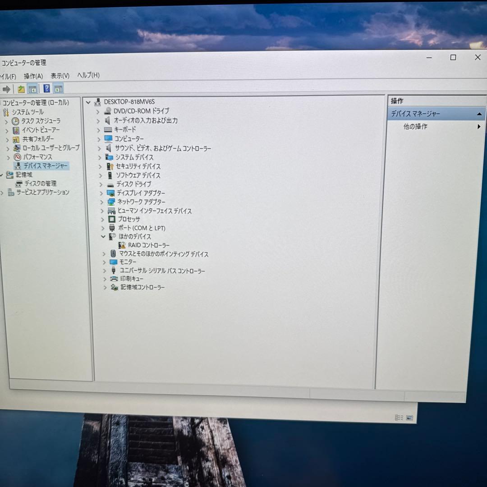Expand the 記憶域コントローラー category chevron
The width and height of the screenshot is (487, 487).
click(105, 287)
